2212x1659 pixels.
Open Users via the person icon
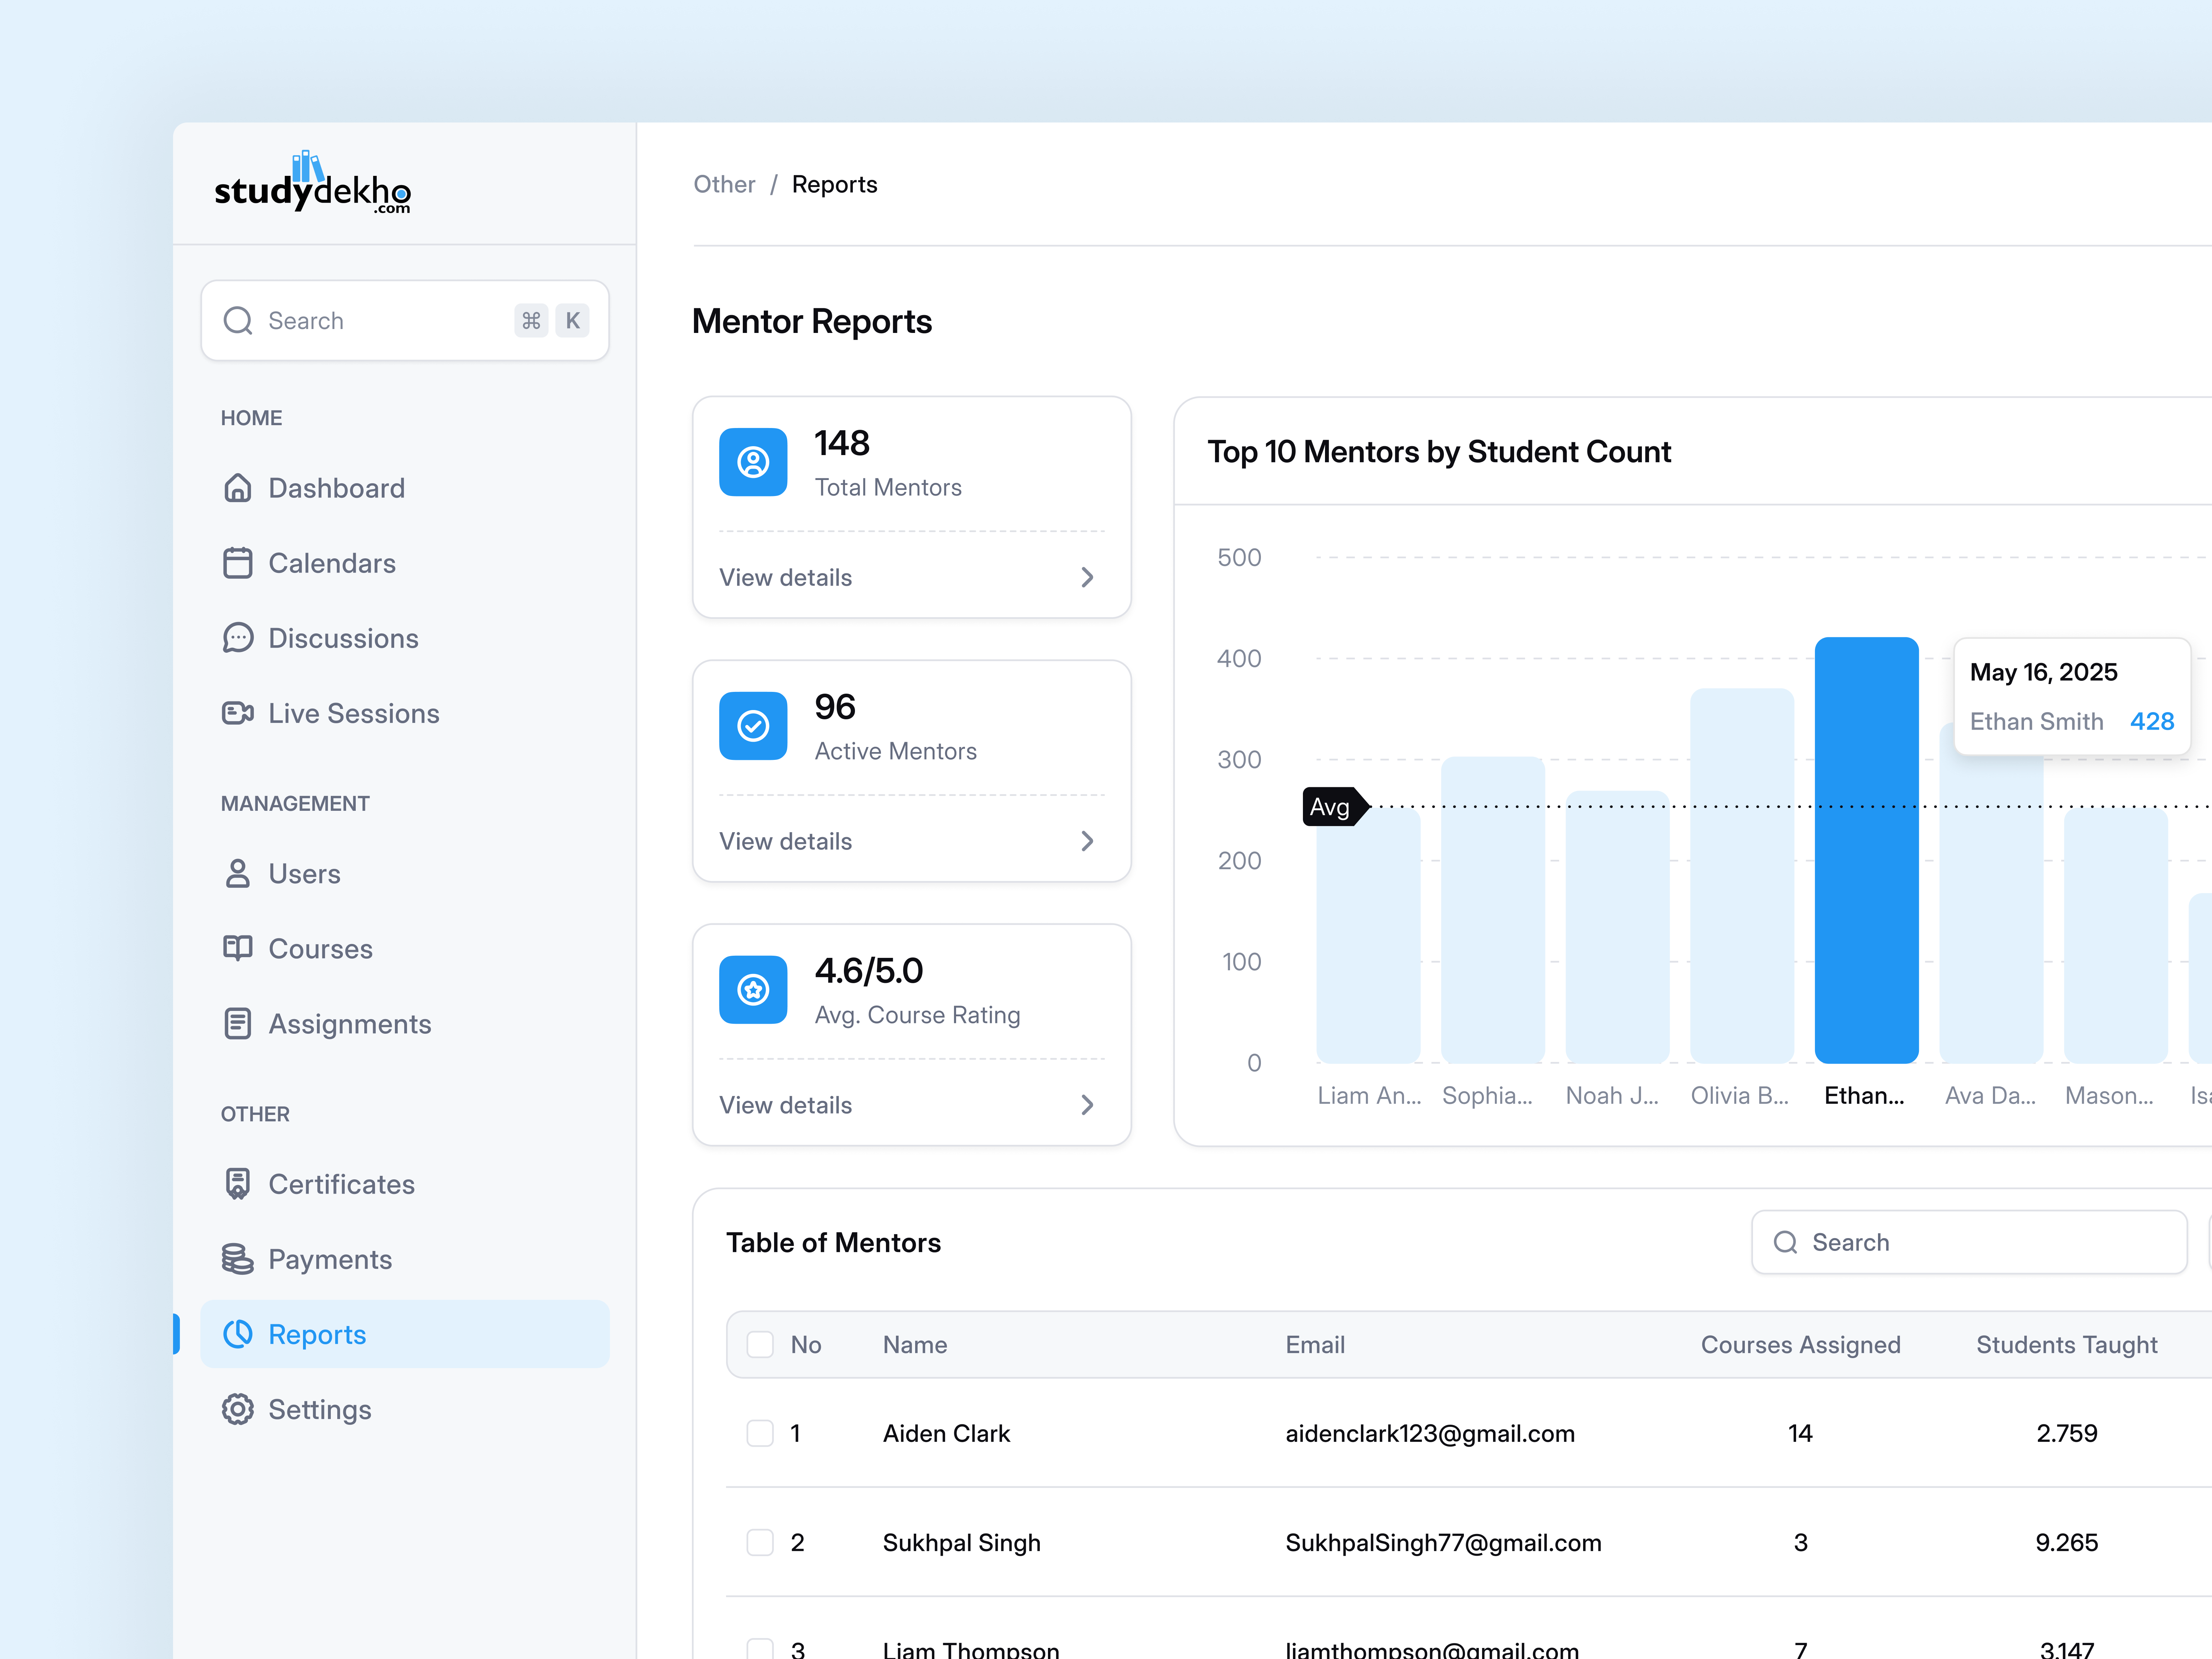238,873
